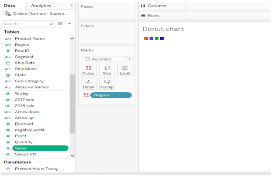The width and height of the screenshot is (274, 179).
Task: Click the Detail card on Marks
Action: point(89,84)
